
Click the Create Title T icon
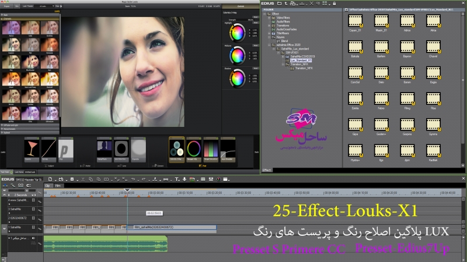[177, 179]
